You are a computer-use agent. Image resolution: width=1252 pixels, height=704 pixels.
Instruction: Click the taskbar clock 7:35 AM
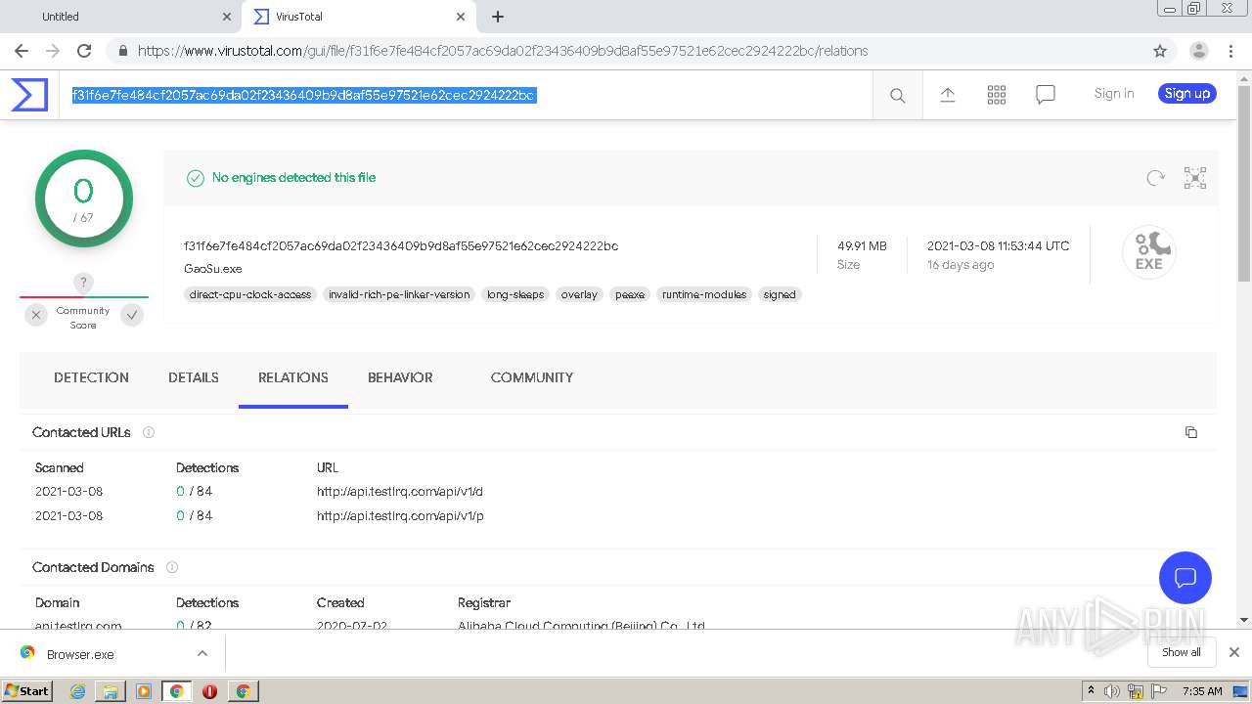pyautogui.click(x=1202, y=691)
